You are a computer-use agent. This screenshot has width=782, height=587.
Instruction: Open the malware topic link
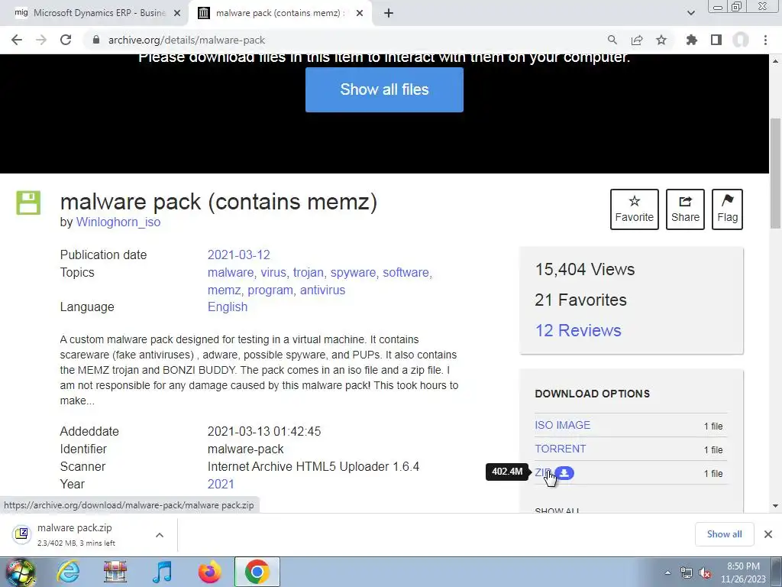click(231, 273)
